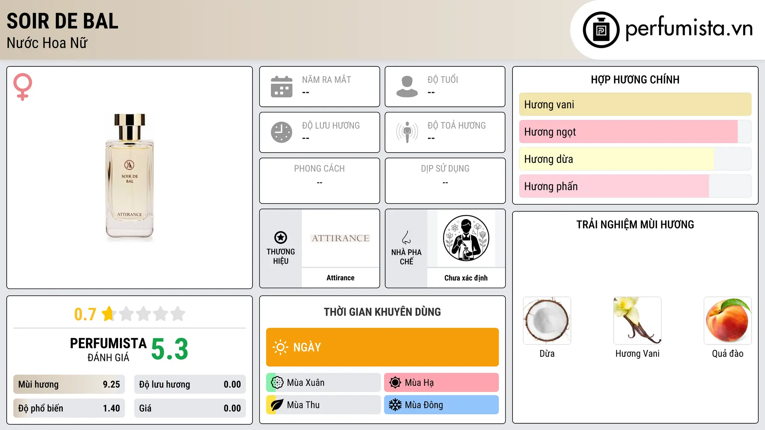Select the coconut (Dừa) note picture

pos(547,321)
